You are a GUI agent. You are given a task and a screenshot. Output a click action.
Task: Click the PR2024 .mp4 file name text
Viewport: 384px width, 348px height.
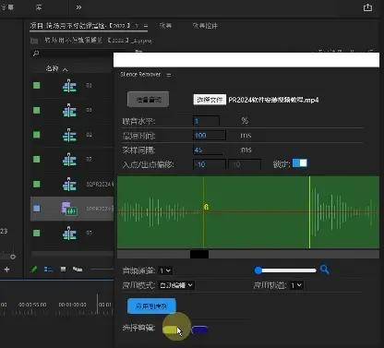coord(273,100)
